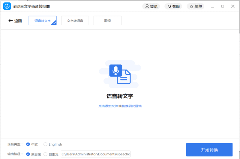Choose 自定义 output path option
Image resolution: width=240 pixels, height=159 pixels.
pos(46,154)
